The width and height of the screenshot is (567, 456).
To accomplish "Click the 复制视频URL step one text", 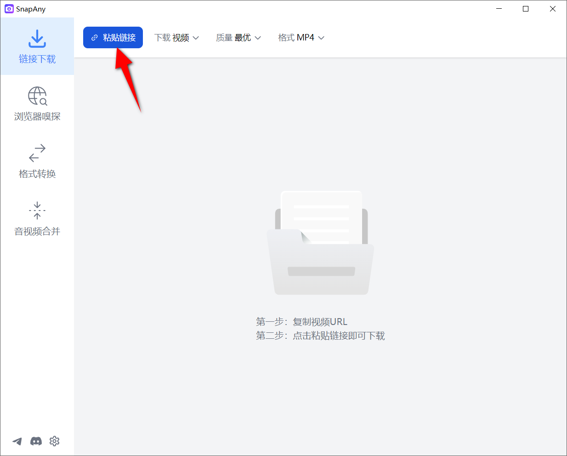I will point(320,321).
